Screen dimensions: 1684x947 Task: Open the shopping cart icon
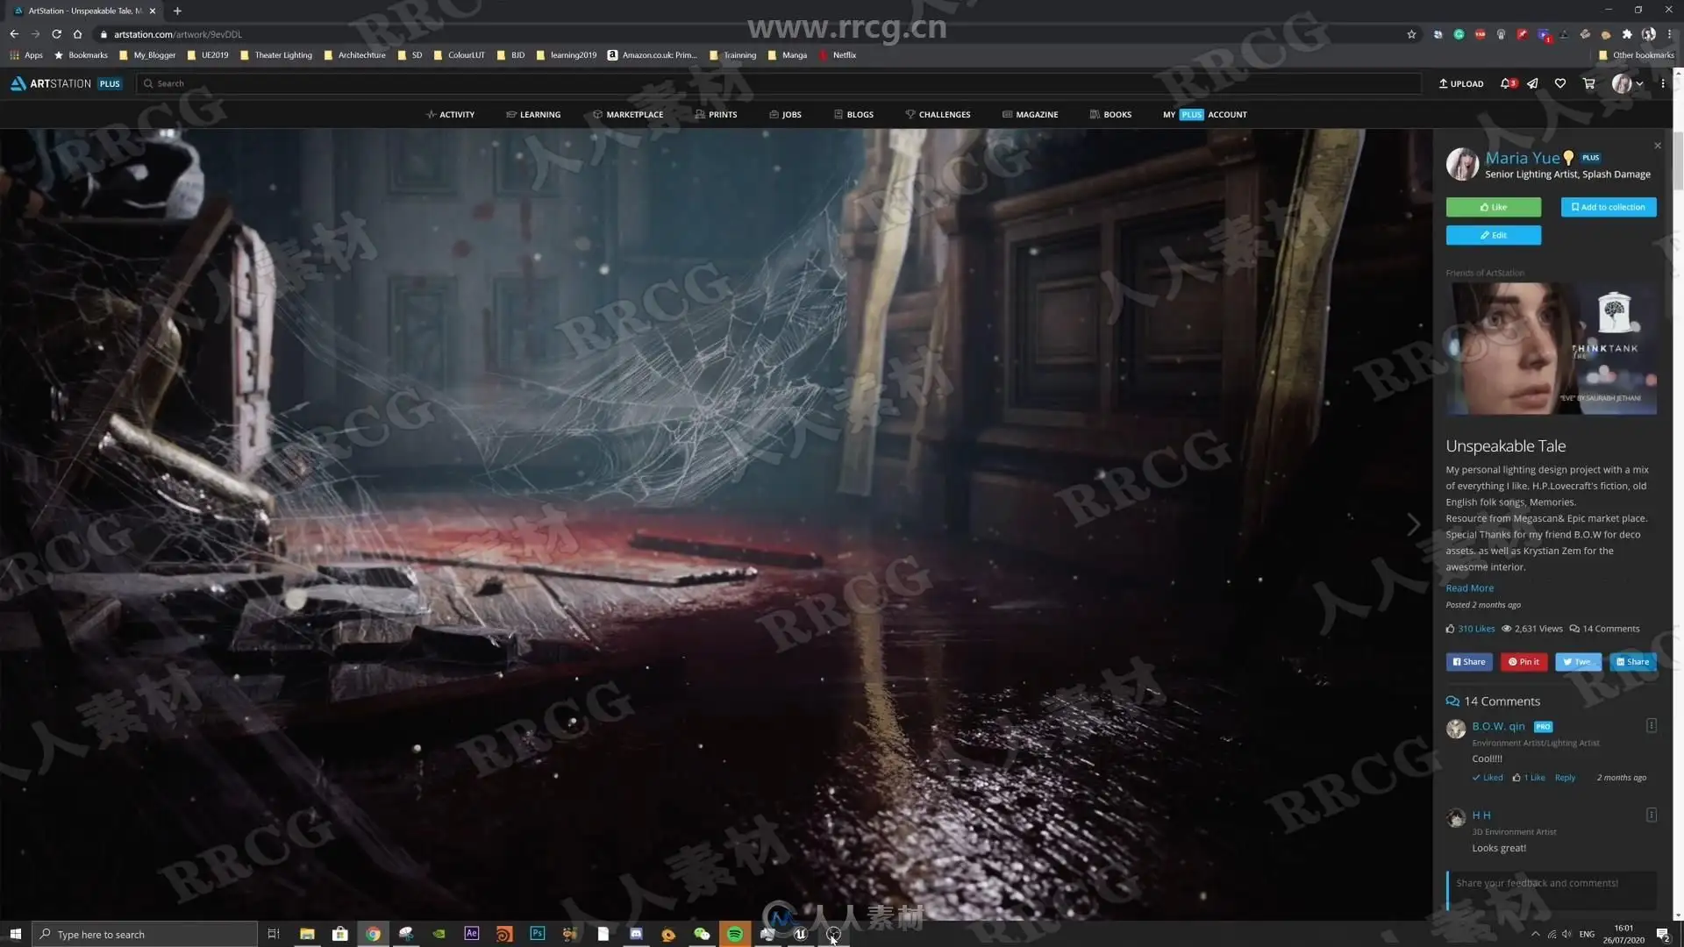click(x=1588, y=83)
